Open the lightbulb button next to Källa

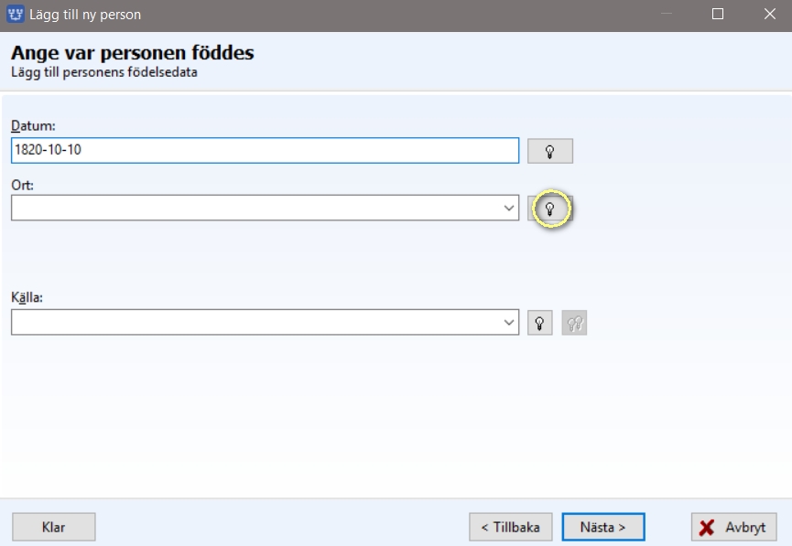click(539, 323)
